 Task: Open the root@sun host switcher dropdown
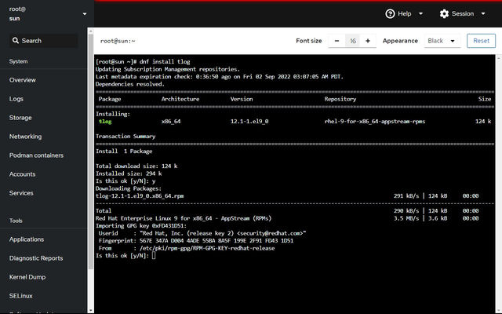click(85, 14)
